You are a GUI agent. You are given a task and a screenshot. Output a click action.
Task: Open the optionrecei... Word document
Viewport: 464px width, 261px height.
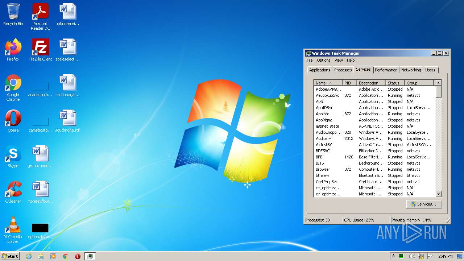[x=67, y=14]
